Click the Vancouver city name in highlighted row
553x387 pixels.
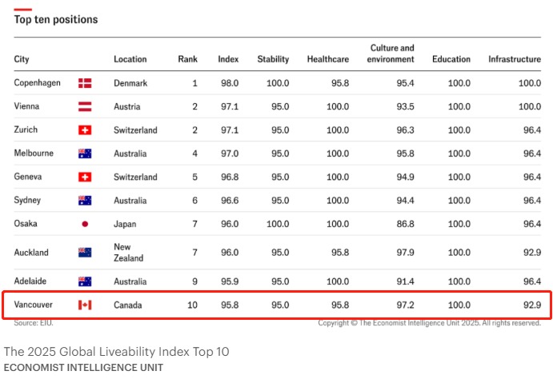pos(33,305)
